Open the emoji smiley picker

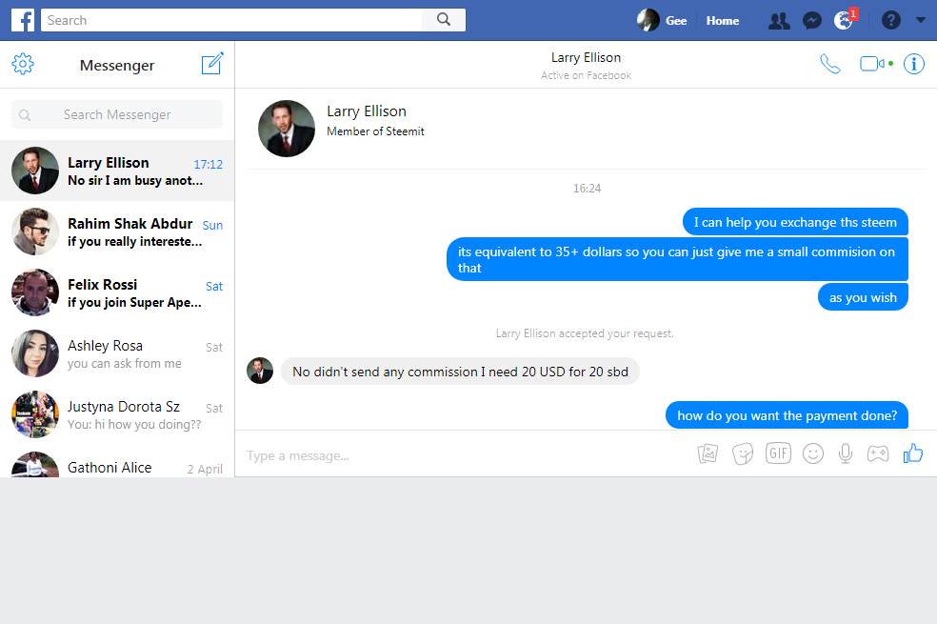[x=812, y=453]
